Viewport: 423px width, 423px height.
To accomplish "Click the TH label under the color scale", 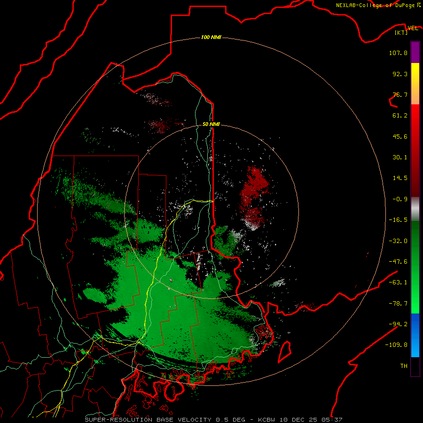I will click(x=404, y=366).
